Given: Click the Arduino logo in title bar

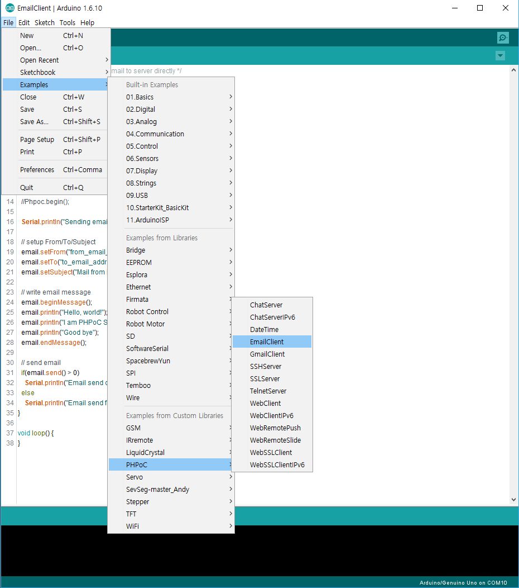Looking at the screenshot, I should pyautogui.click(x=9, y=8).
